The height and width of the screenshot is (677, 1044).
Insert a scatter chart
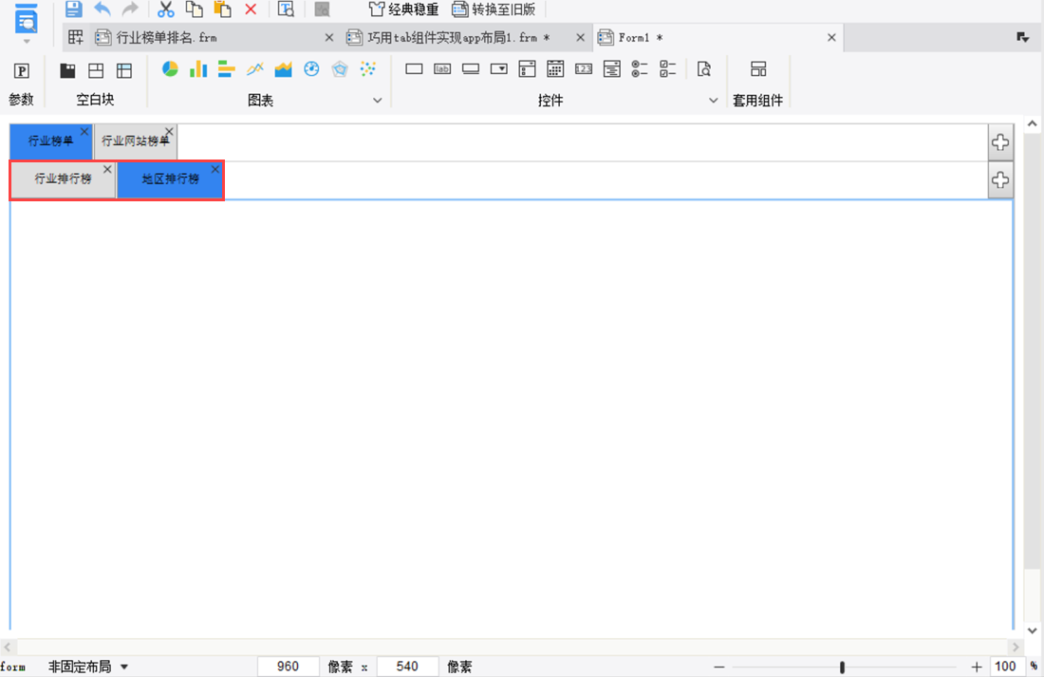(367, 68)
